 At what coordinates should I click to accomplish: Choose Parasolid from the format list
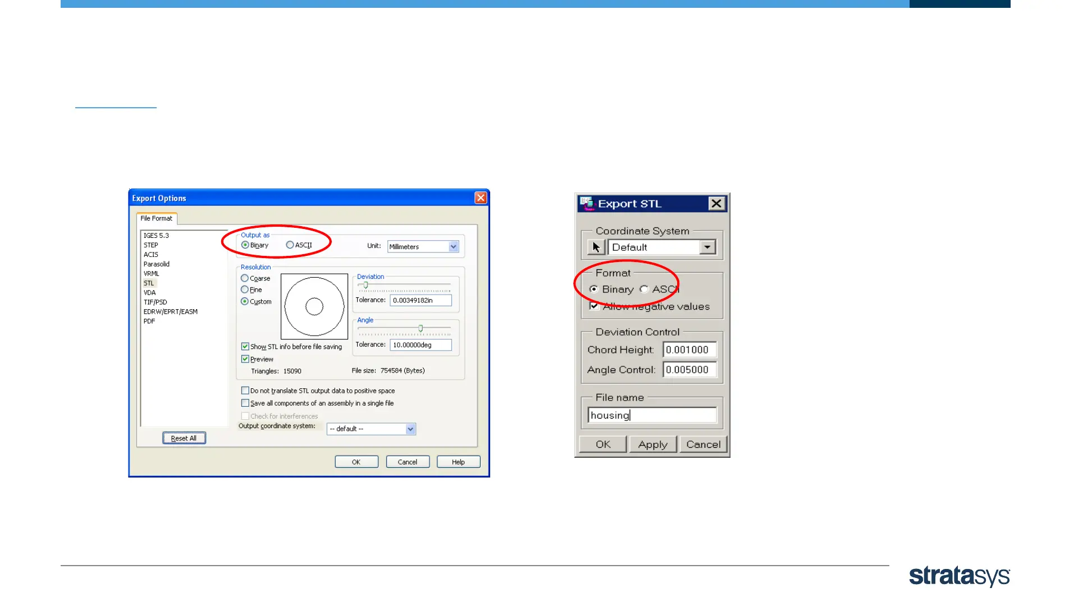[x=156, y=264]
